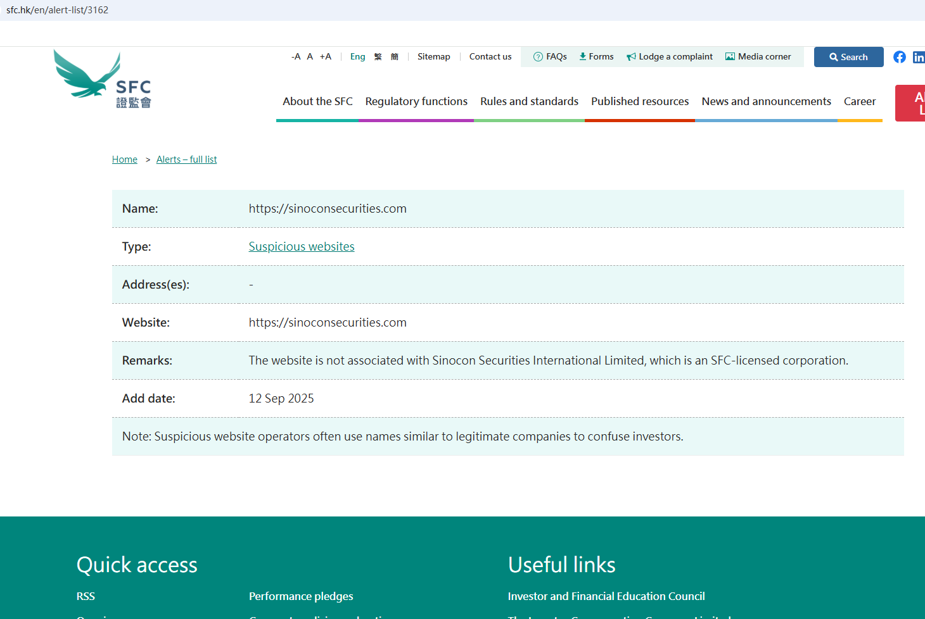
Task: Expand the Regulatory functions menu
Action: pos(416,101)
